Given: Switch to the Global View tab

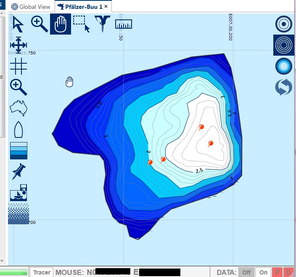Looking at the screenshot, I should click(x=32, y=7).
